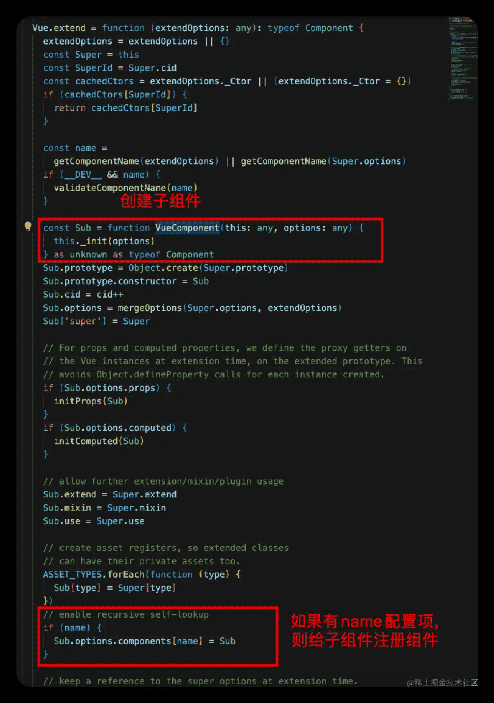Screen dimensions: 494x703
Task: Click initProps(Sub) in the code
Action: point(91,401)
